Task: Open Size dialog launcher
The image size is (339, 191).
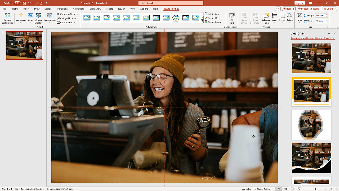Action: coord(328,27)
